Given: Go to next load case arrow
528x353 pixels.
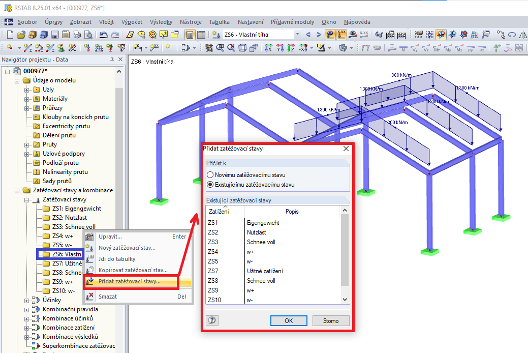Looking at the screenshot, I should click(x=319, y=35).
